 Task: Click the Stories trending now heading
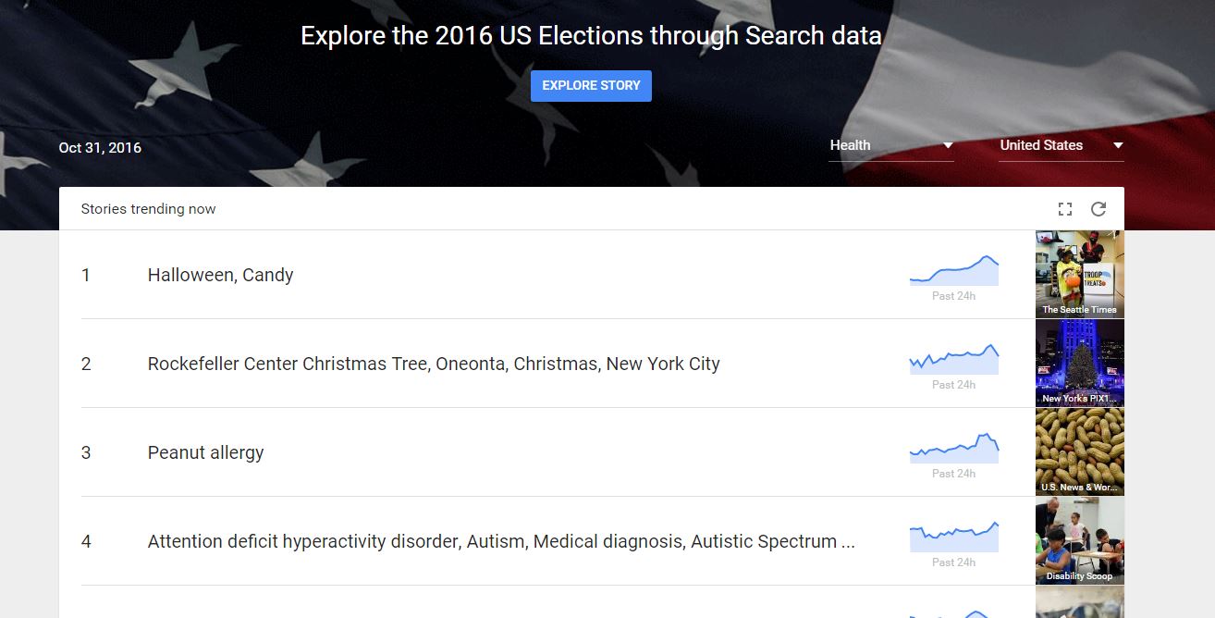pos(148,209)
